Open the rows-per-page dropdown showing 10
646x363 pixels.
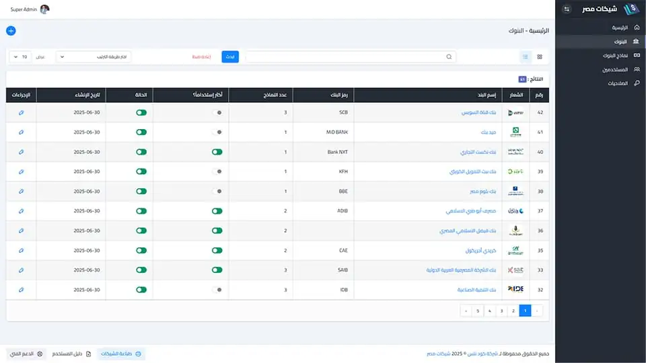pyautogui.click(x=22, y=57)
